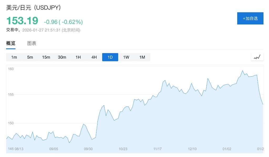Choose the 30m interval
The width and height of the screenshot is (269, 157).
pos(62,57)
